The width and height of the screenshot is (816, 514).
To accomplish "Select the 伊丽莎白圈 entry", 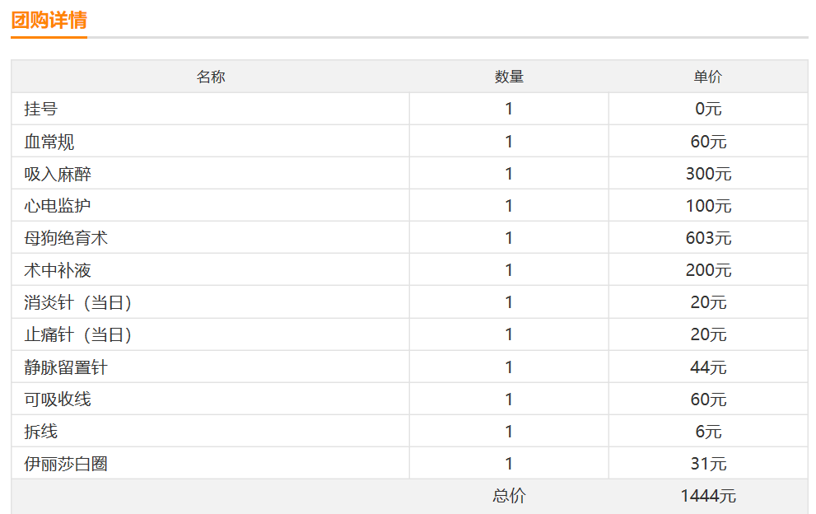I will tap(66, 464).
